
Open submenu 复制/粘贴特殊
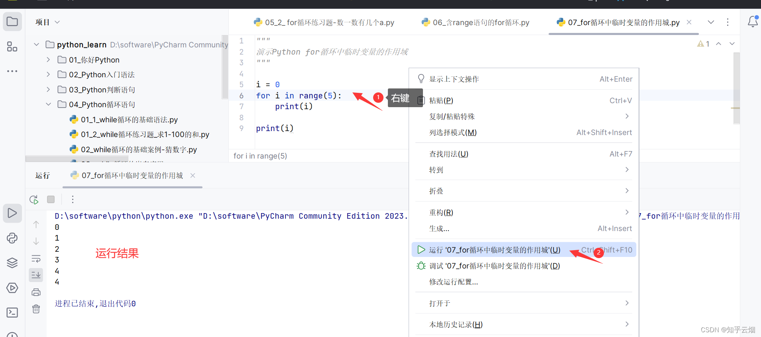524,116
